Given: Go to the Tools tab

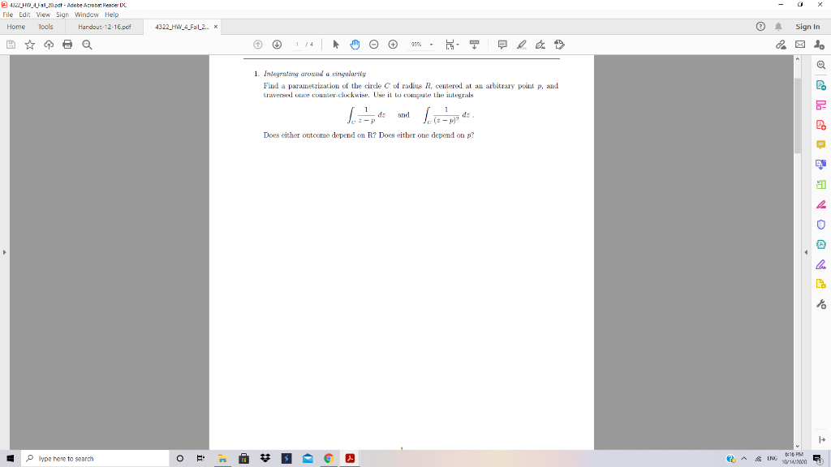Looking at the screenshot, I should pos(45,26).
